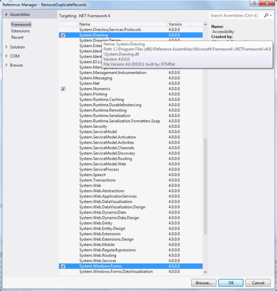277x291 pixels.
Task: Select System.ServiceModel.Channels row
Action: 131,148
